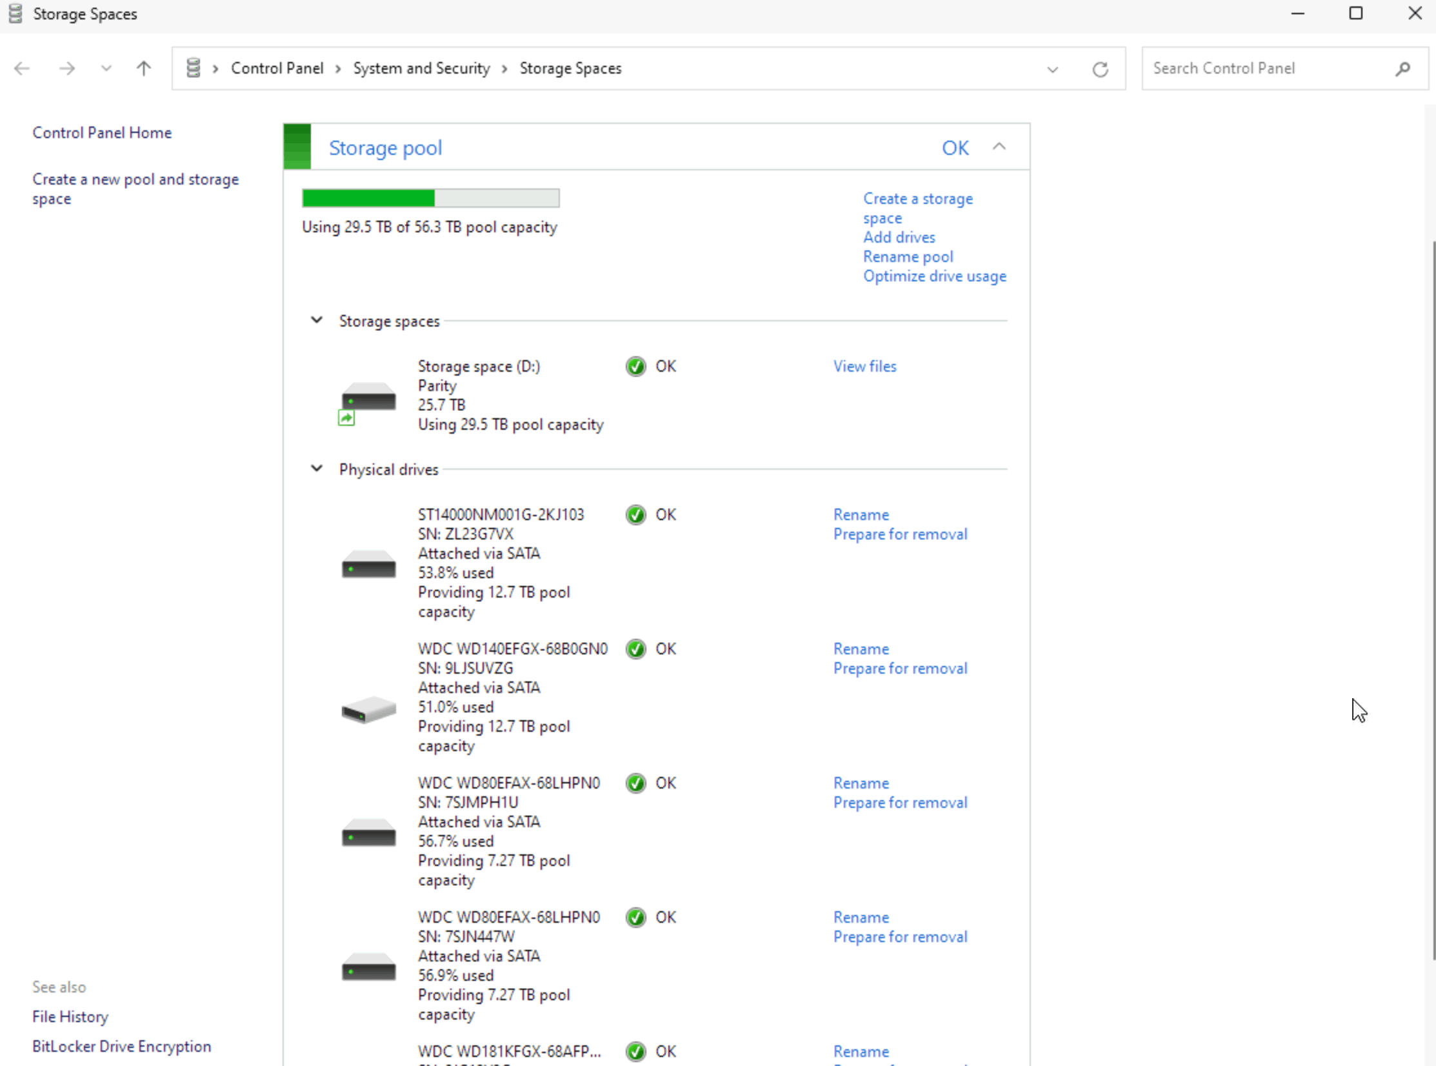This screenshot has height=1066, width=1436.
Task: Click the Storage Spaces icon in address bar
Action: pos(193,68)
